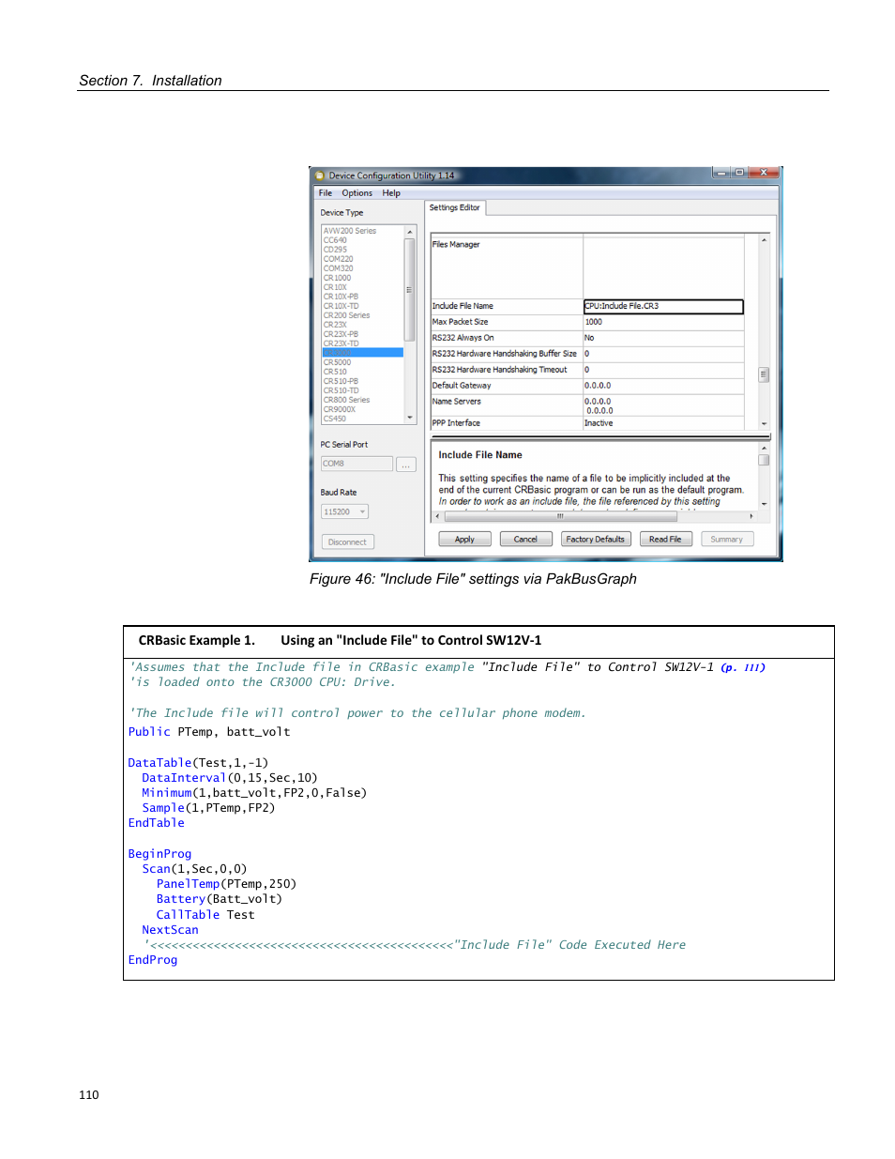Click RS232 Hardware Handshaking Timeout label

pos(499,370)
